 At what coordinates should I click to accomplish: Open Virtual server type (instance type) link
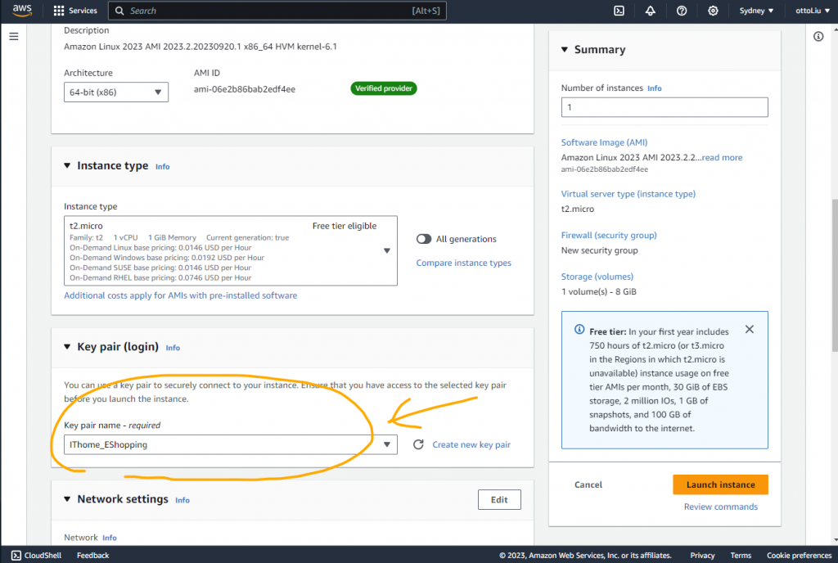(x=628, y=194)
